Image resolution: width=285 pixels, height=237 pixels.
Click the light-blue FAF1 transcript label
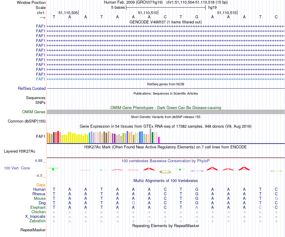(x=40, y=79)
